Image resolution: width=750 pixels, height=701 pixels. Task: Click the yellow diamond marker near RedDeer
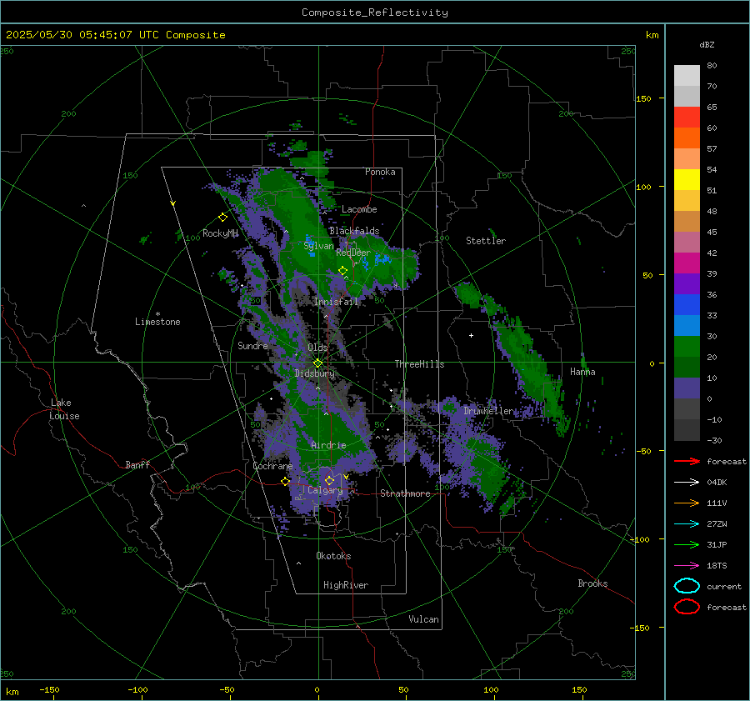click(342, 271)
